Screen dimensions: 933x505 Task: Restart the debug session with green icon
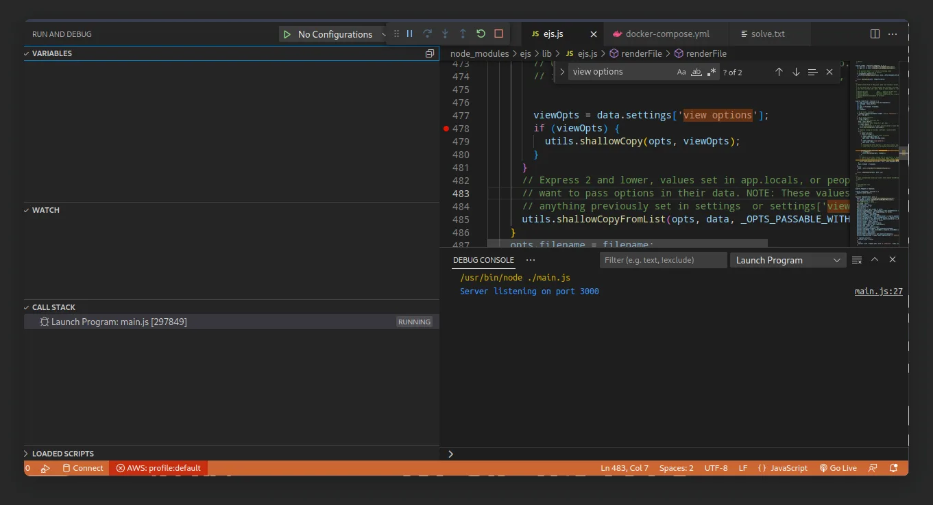481,34
